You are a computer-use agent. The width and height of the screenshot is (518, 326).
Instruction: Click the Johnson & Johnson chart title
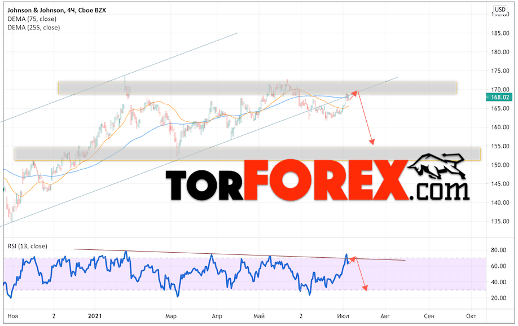click(56, 10)
